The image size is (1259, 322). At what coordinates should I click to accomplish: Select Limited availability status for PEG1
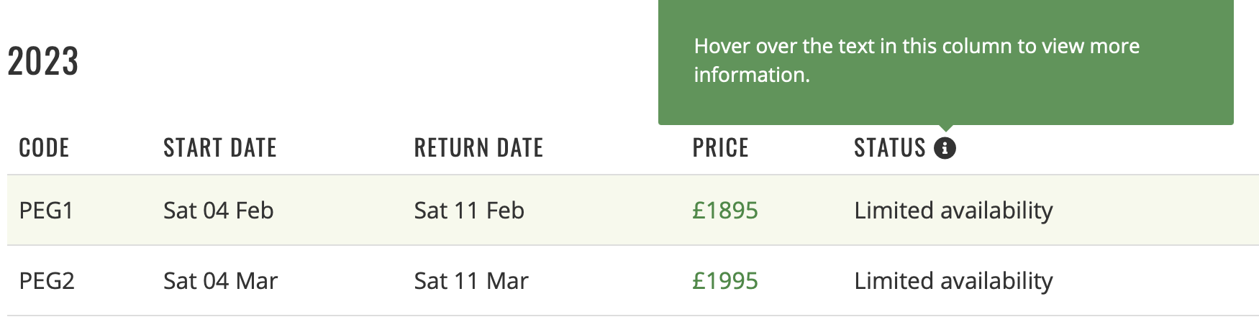953,211
